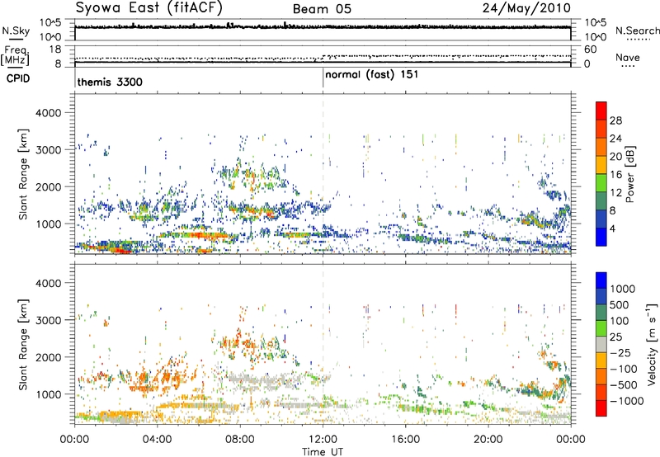Click the CPID boundary marker at 12:00
The image size is (660, 457).
tap(323, 78)
